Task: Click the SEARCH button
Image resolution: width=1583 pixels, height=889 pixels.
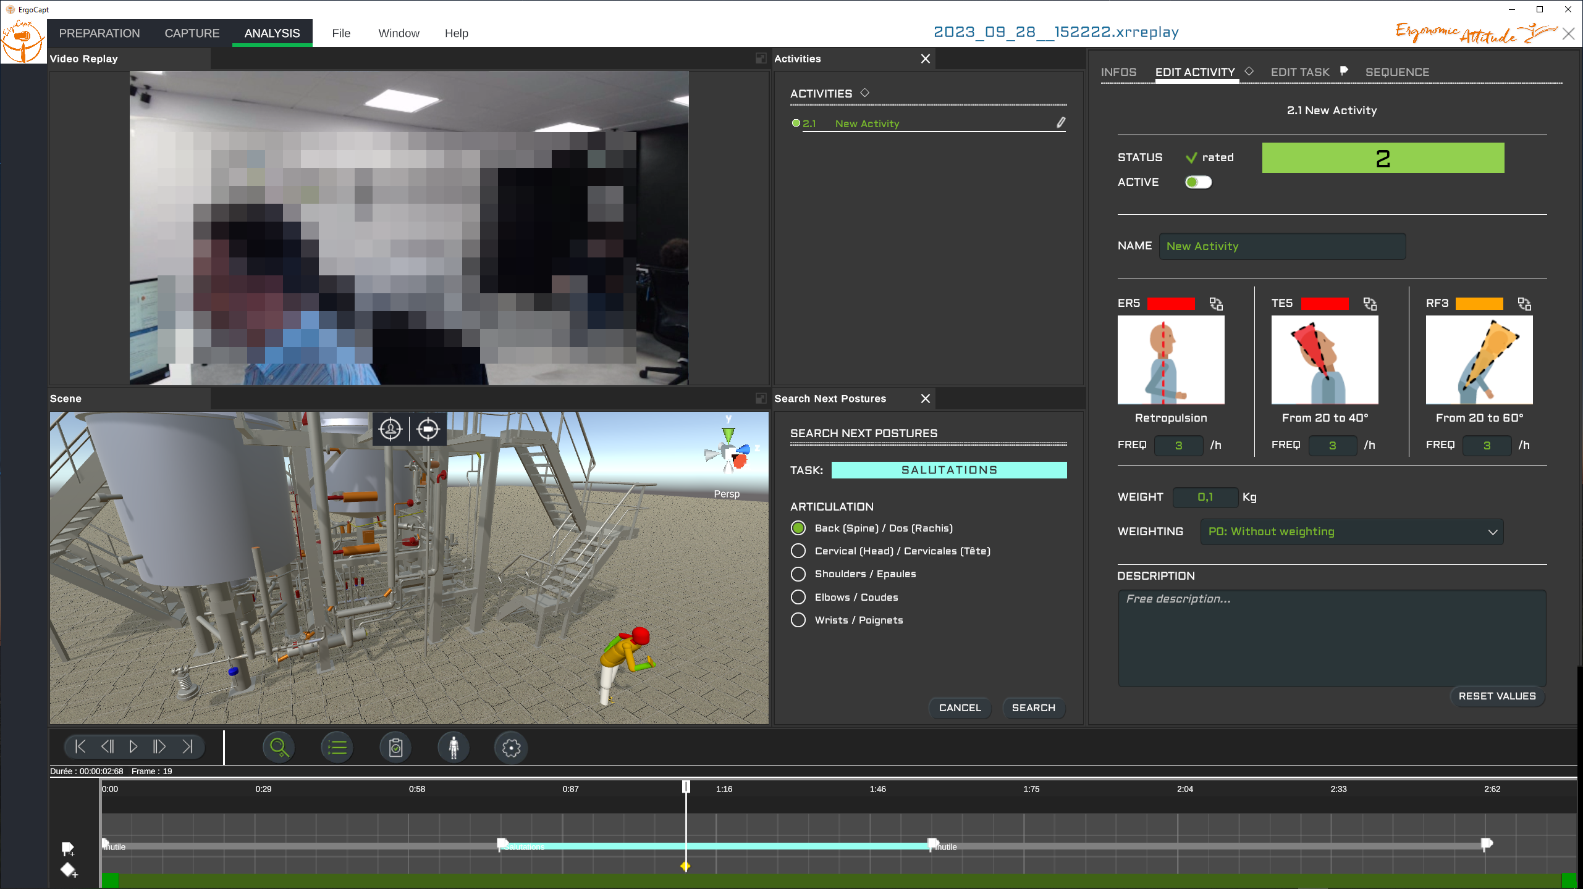Action: point(1034,708)
